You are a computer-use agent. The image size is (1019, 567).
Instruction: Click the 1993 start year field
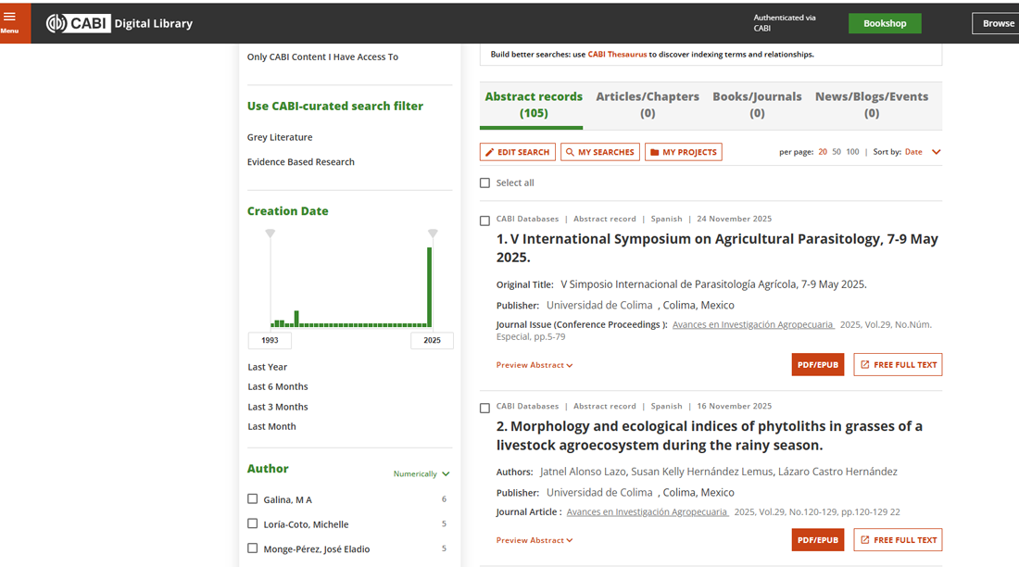click(270, 341)
